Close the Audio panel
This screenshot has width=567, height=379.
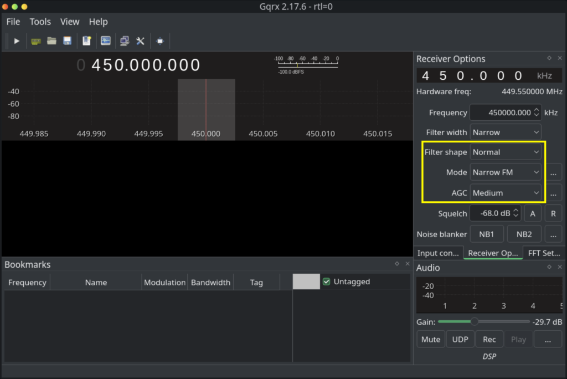(560, 267)
